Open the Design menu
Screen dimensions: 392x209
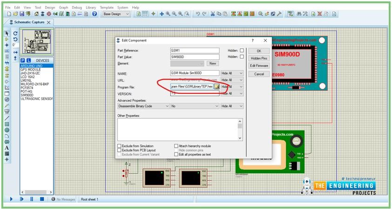(50, 7)
